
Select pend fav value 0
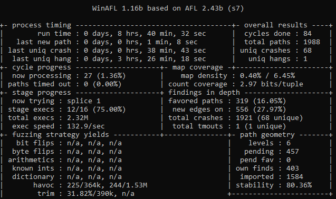[x=289, y=160]
